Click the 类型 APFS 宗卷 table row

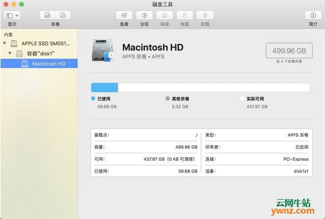257,135
